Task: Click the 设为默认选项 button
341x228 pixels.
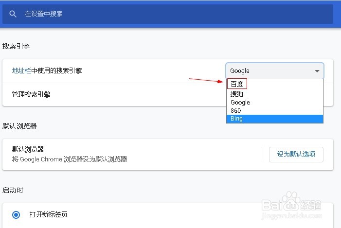Action: pos(296,154)
